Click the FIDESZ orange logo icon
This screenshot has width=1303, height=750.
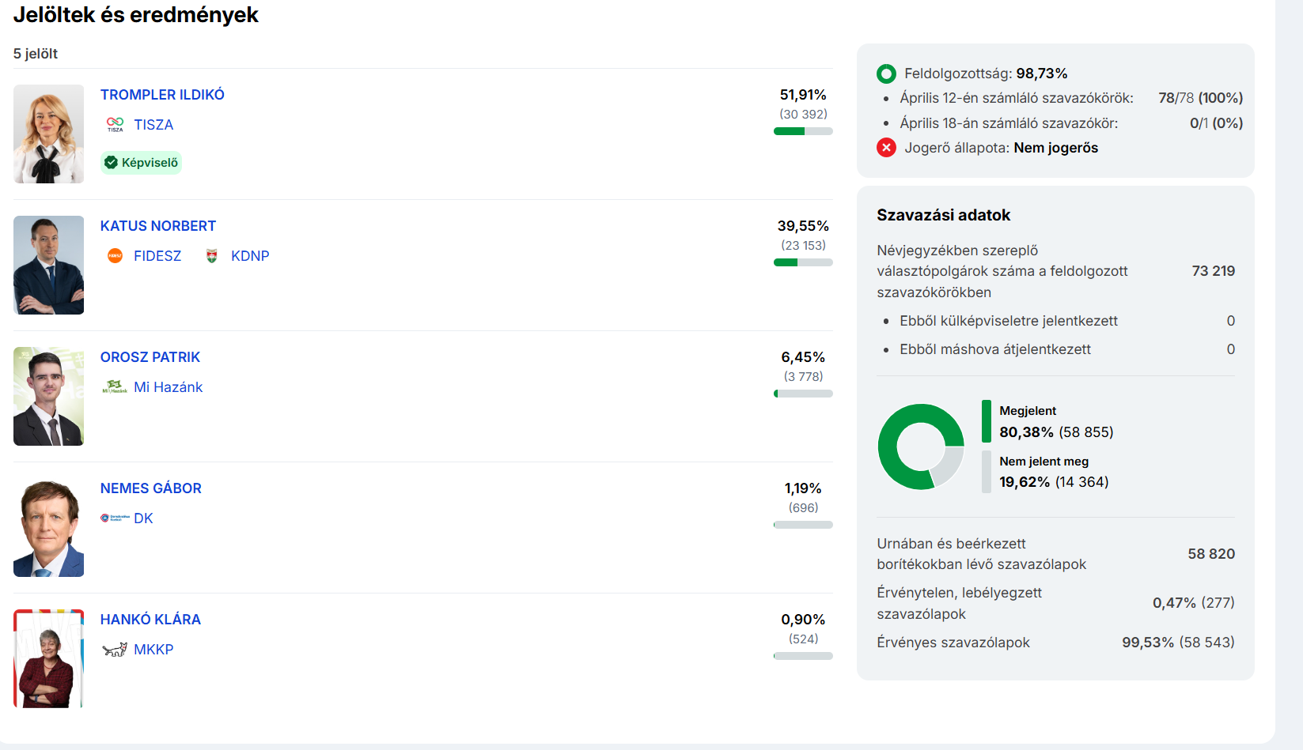click(115, 256)
